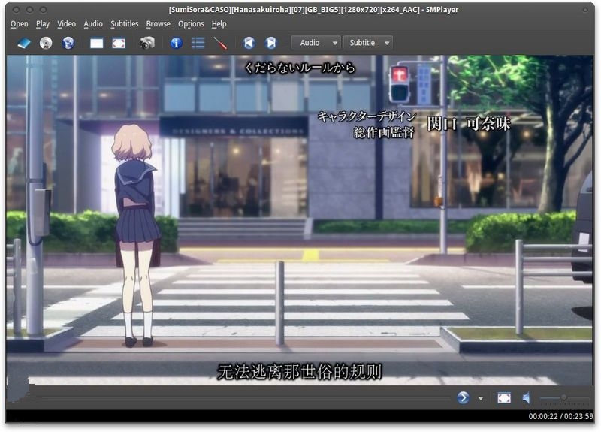
Task: Expand the Audio track dropdown
Action: coord(316,43)
